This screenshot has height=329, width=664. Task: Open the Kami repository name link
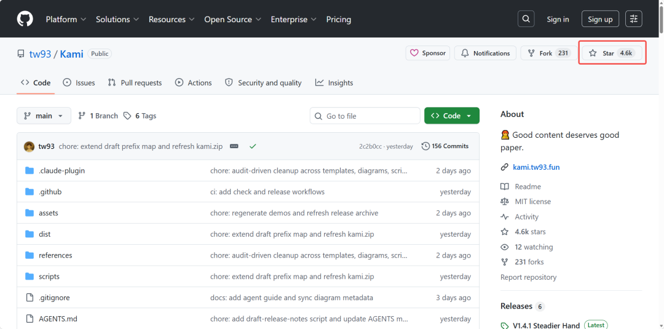[x=71, y=54]
